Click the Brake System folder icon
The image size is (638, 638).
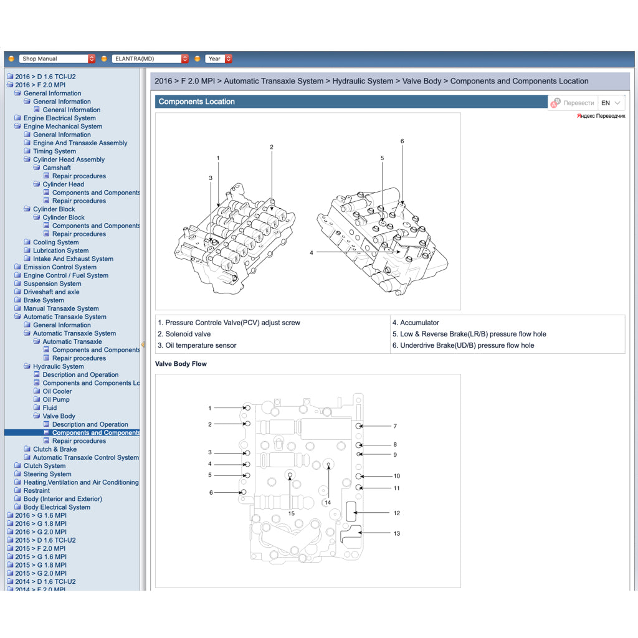[x=18, y=300]
